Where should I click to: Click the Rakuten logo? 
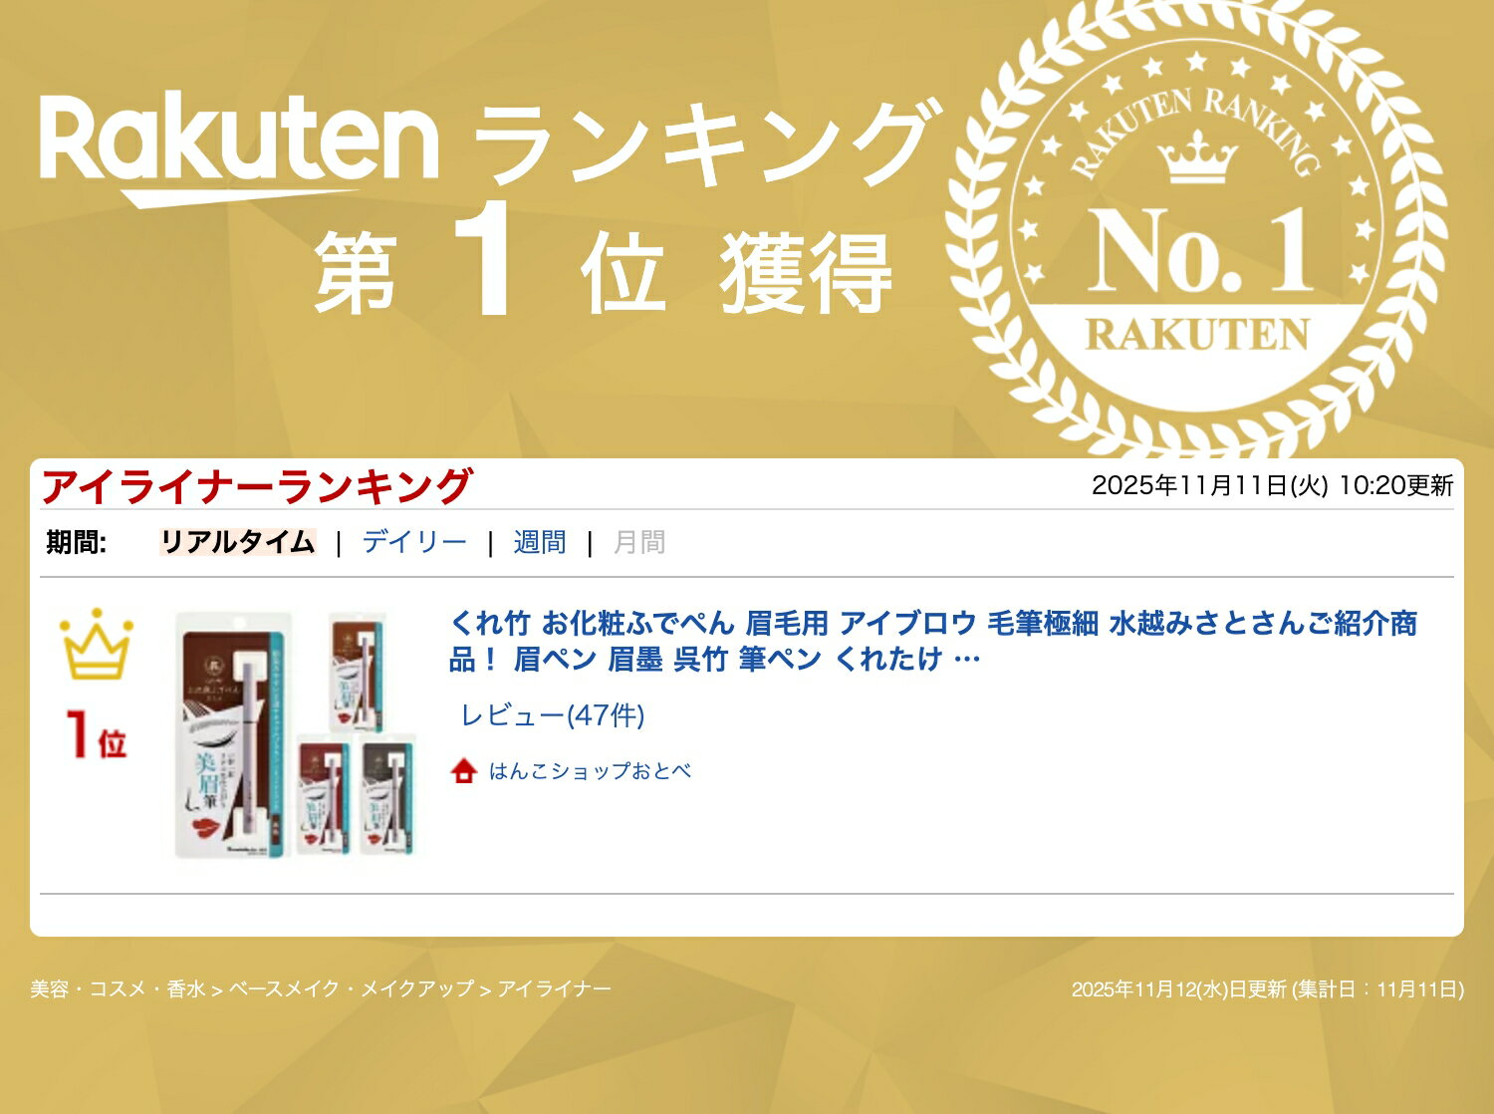pos(239,146)
